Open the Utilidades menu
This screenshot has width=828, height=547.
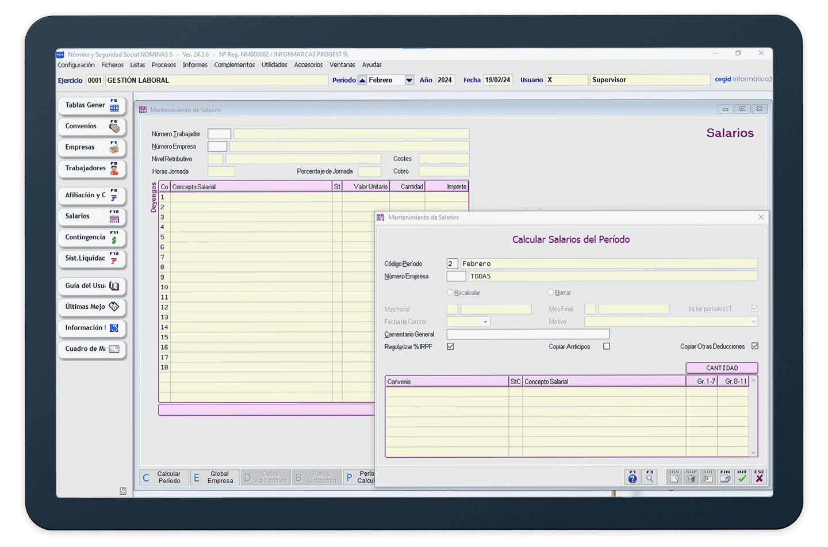(x=274, y=65)
